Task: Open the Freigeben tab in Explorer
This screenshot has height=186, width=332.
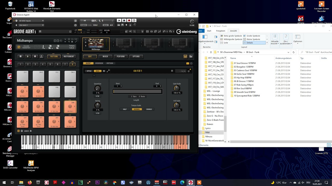Action: coord(220,31)
